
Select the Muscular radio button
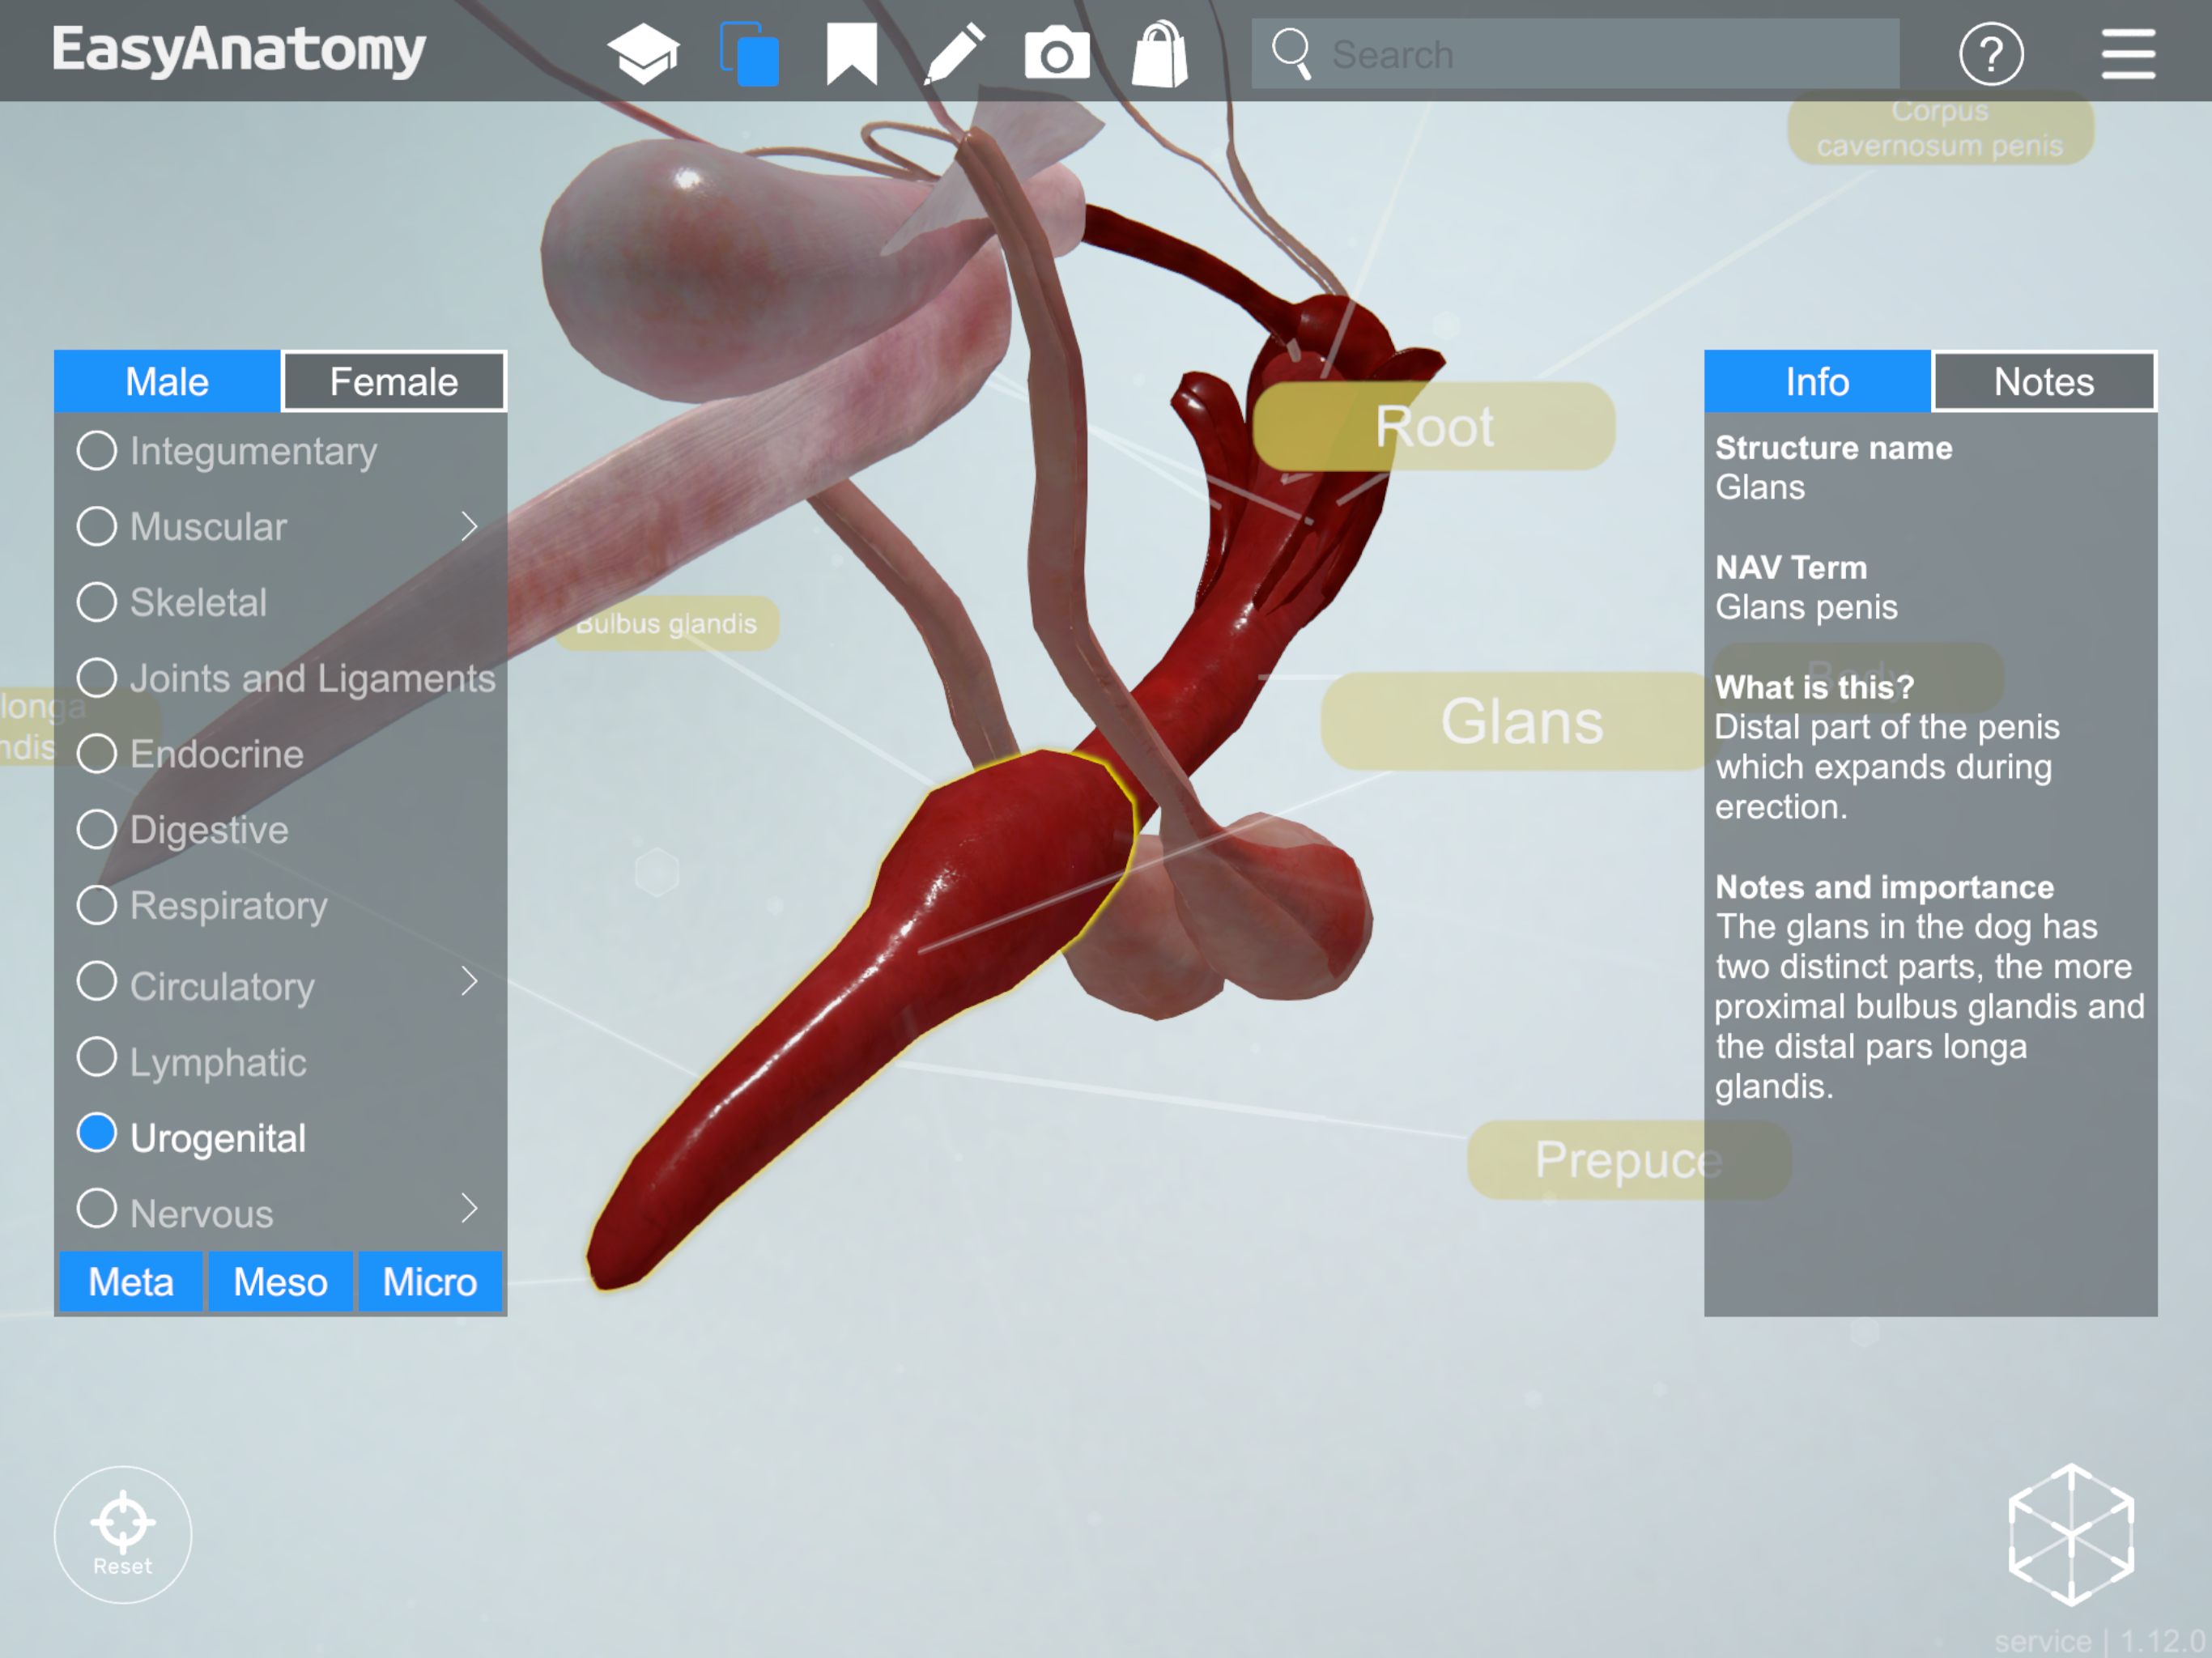(x=97, y=526)
